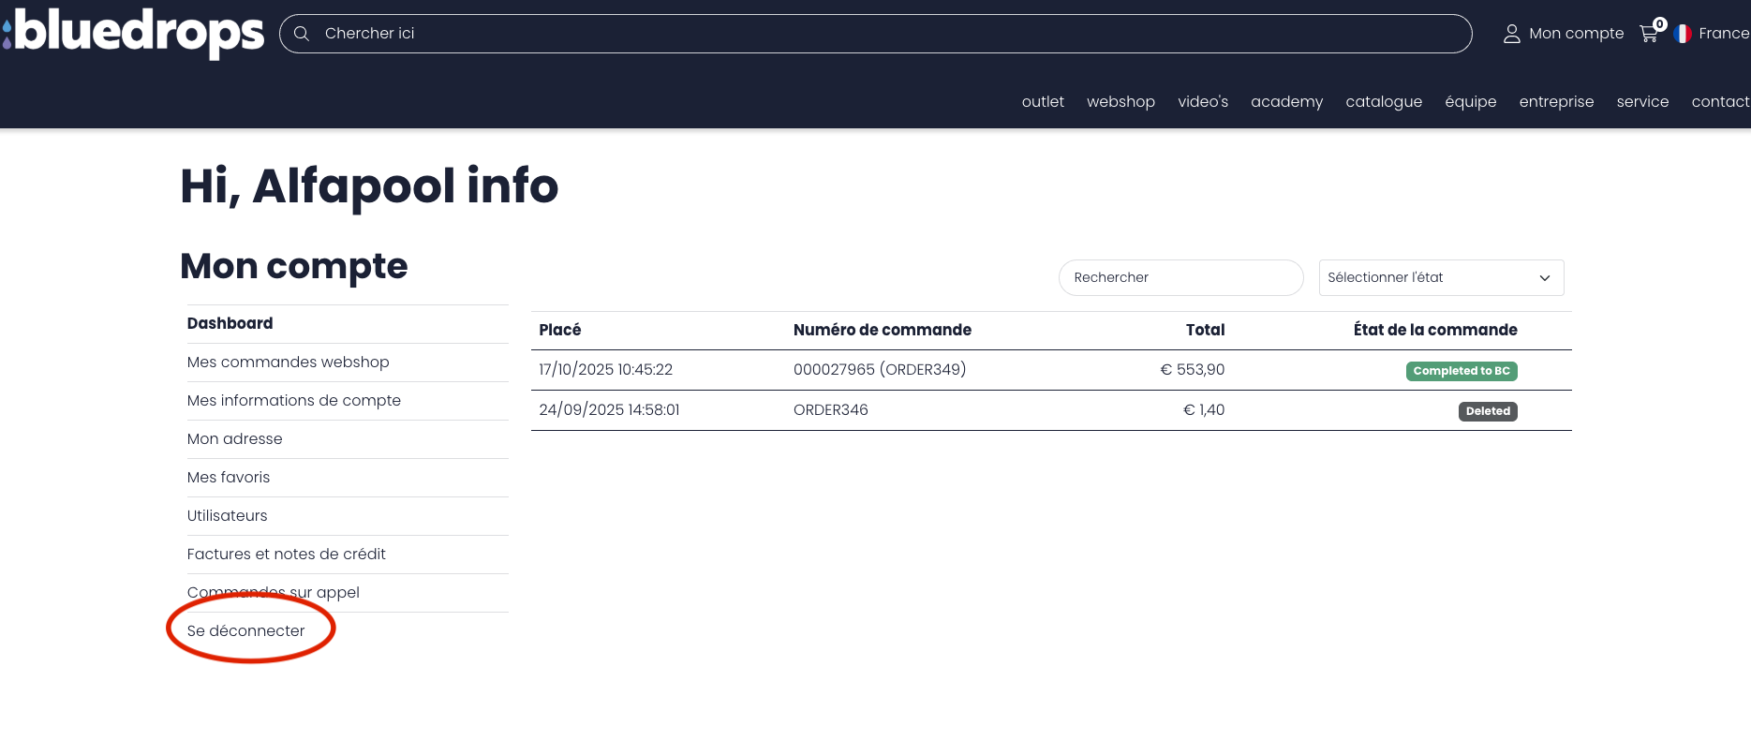Open the webshop menu item

coord(1120,101)
